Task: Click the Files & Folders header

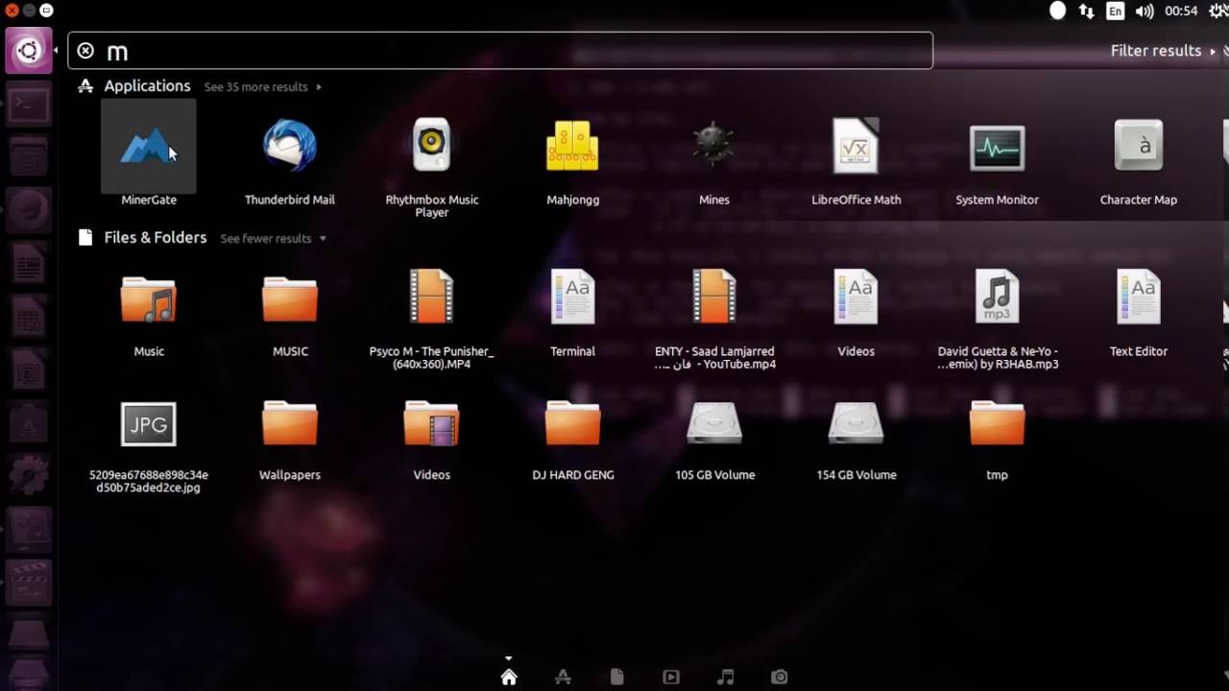Action: [156, 238]
